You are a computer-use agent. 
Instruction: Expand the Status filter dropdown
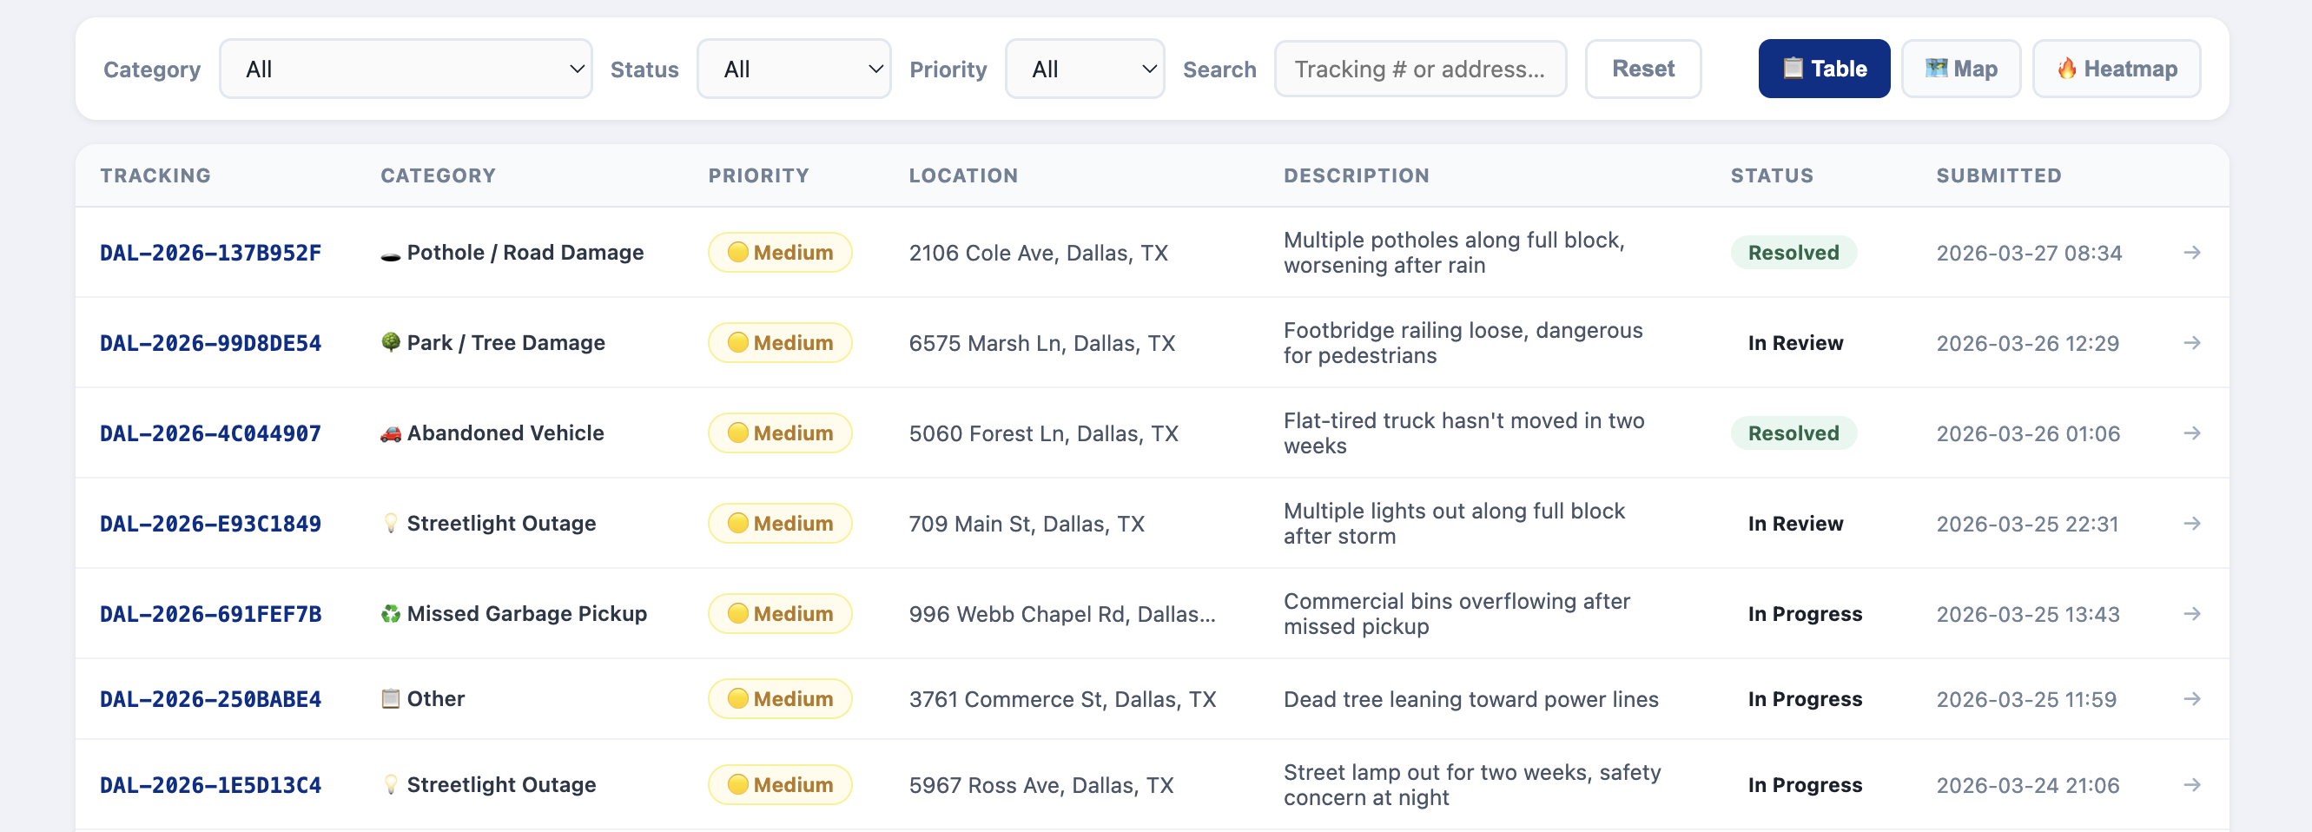point(794,69)
